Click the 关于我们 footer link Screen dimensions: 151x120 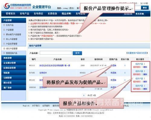coord(36,106)
